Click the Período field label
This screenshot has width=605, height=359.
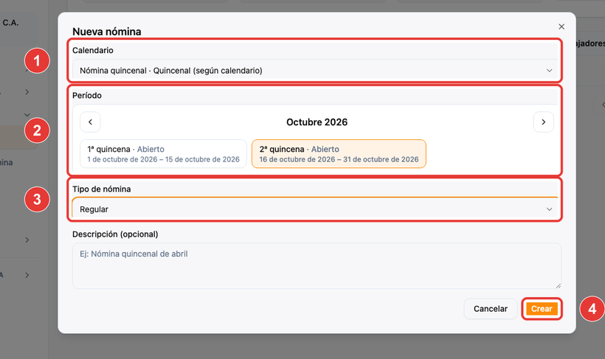[x=87, y=96]
